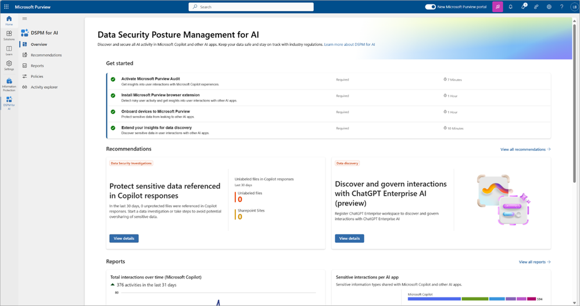
Task: Click the Sharepoint Sites count
Action: [240, 217]
